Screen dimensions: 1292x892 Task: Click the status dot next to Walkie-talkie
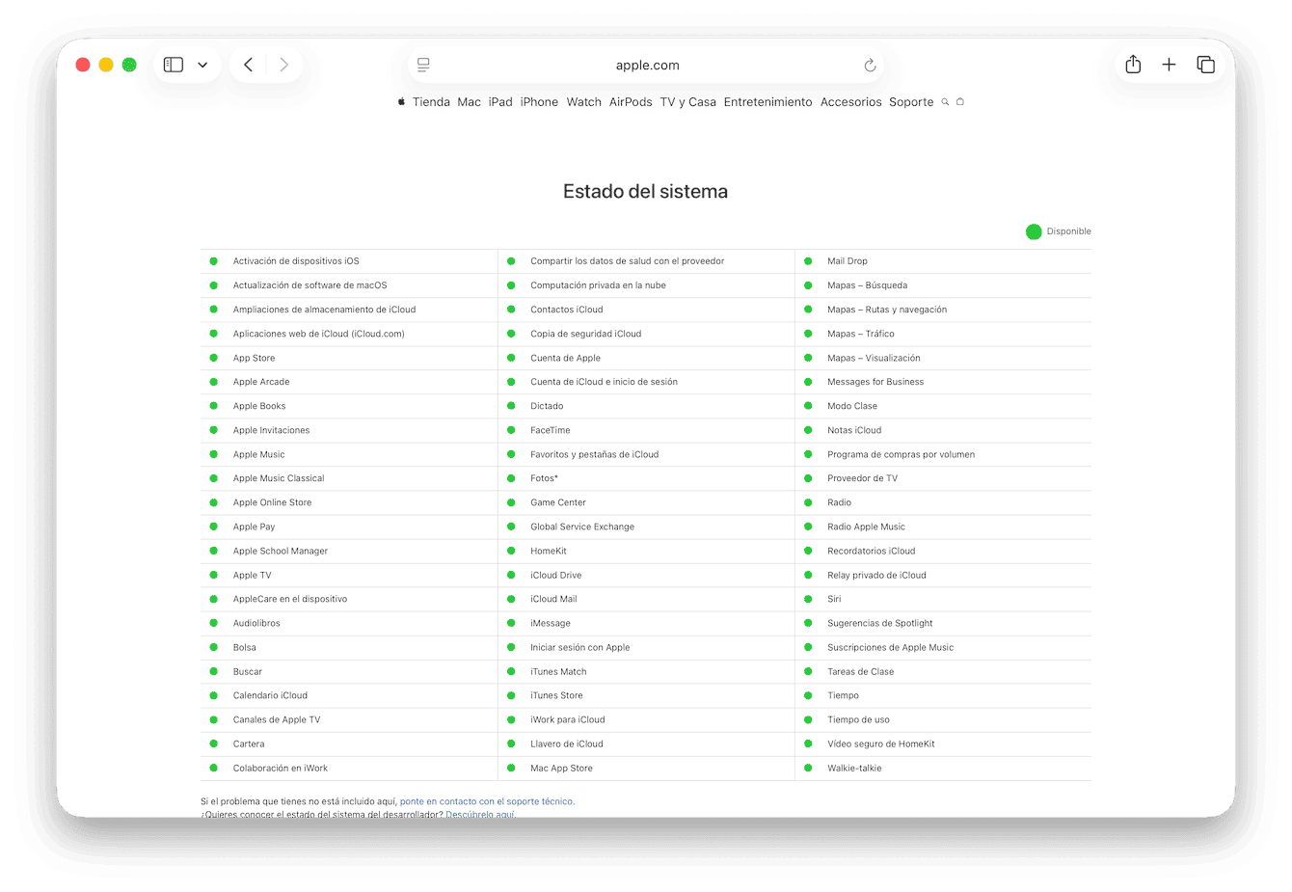click(808, 769)
